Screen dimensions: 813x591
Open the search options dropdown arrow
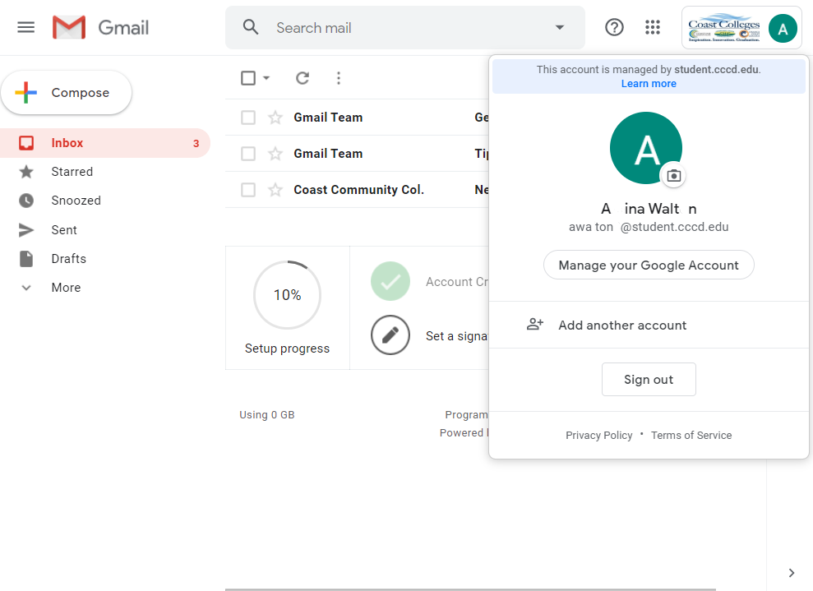pyautogui.click(x=560, y=27)
